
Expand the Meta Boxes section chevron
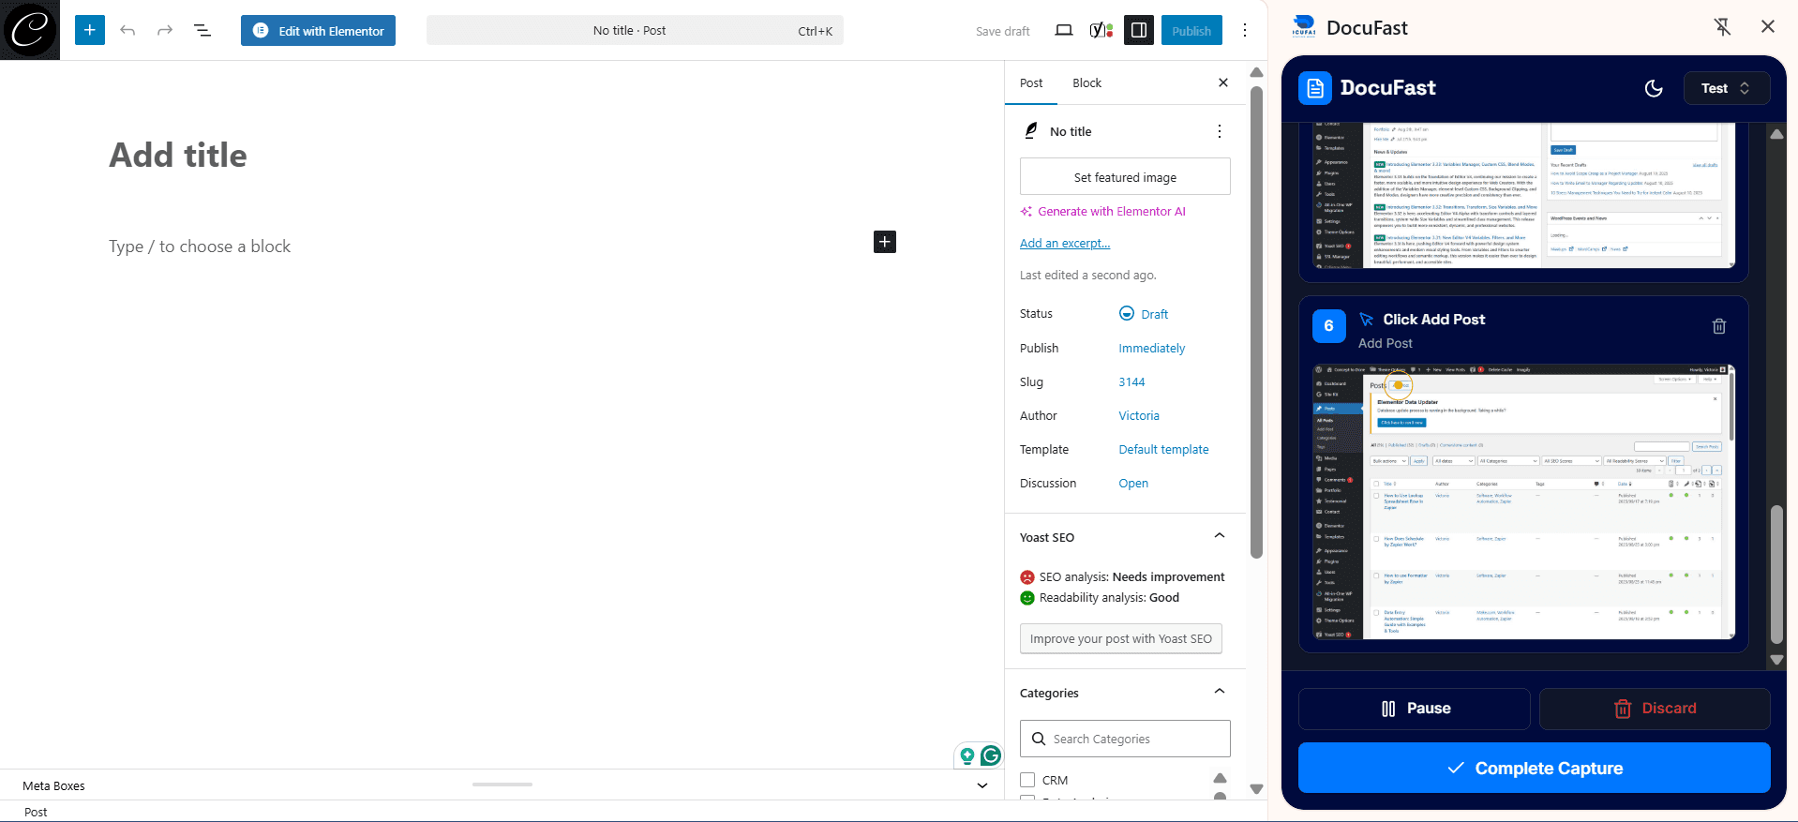point(982,785)
